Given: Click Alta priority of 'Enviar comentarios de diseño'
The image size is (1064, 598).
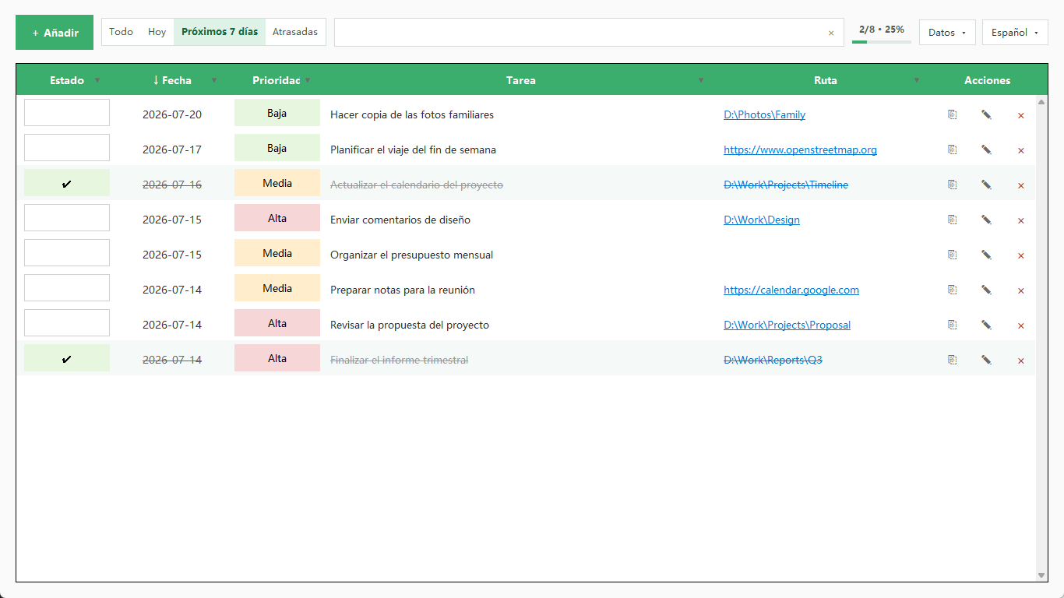Looking at the screenshot, I should coord(277,217).
